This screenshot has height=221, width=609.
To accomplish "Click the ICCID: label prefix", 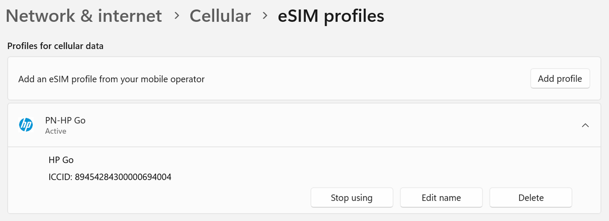I will (x=60, y=177).
